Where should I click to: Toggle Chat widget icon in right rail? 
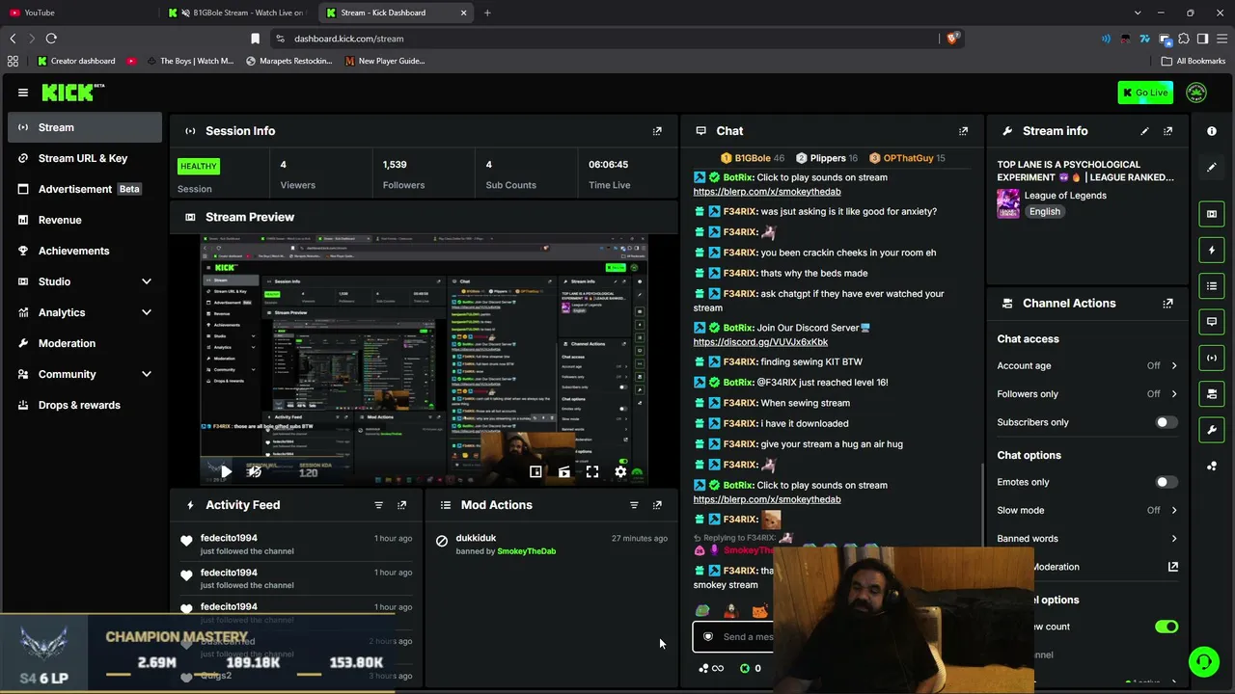1212,322
